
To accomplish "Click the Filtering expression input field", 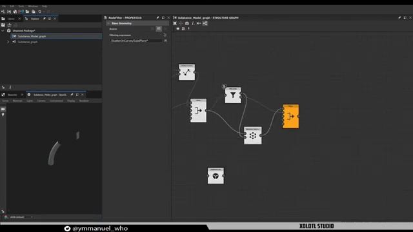I will coord(136,41).
